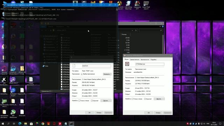
Task: Toggle 'Только чтение' checkbox in ATIWinflash properties
Action: (132, 99)
